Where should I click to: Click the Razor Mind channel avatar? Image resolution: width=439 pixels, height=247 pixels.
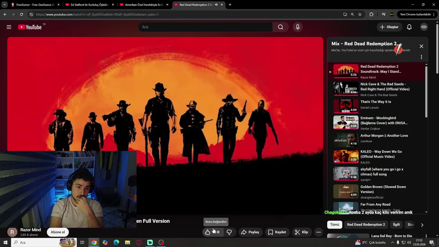coord(12,232)
